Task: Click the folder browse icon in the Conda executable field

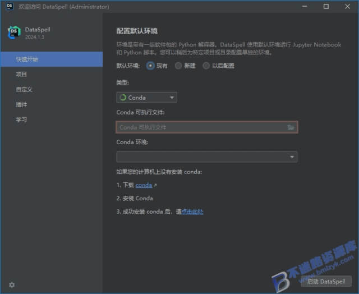Action: [291, 127]
